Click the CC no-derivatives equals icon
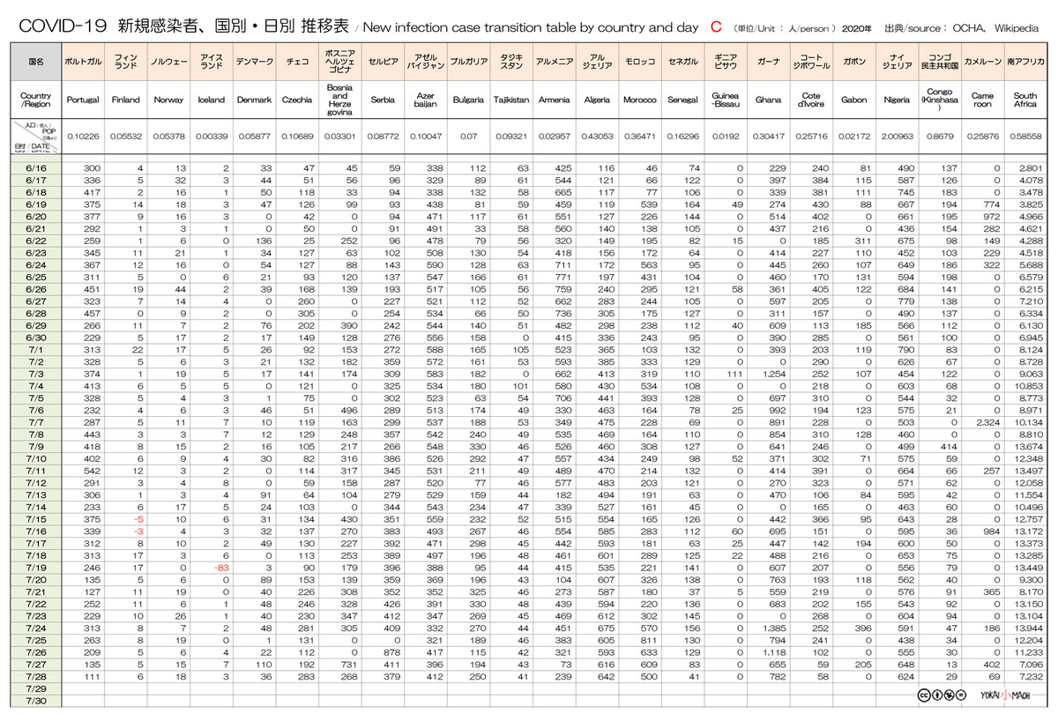 (x=960, y=694)
